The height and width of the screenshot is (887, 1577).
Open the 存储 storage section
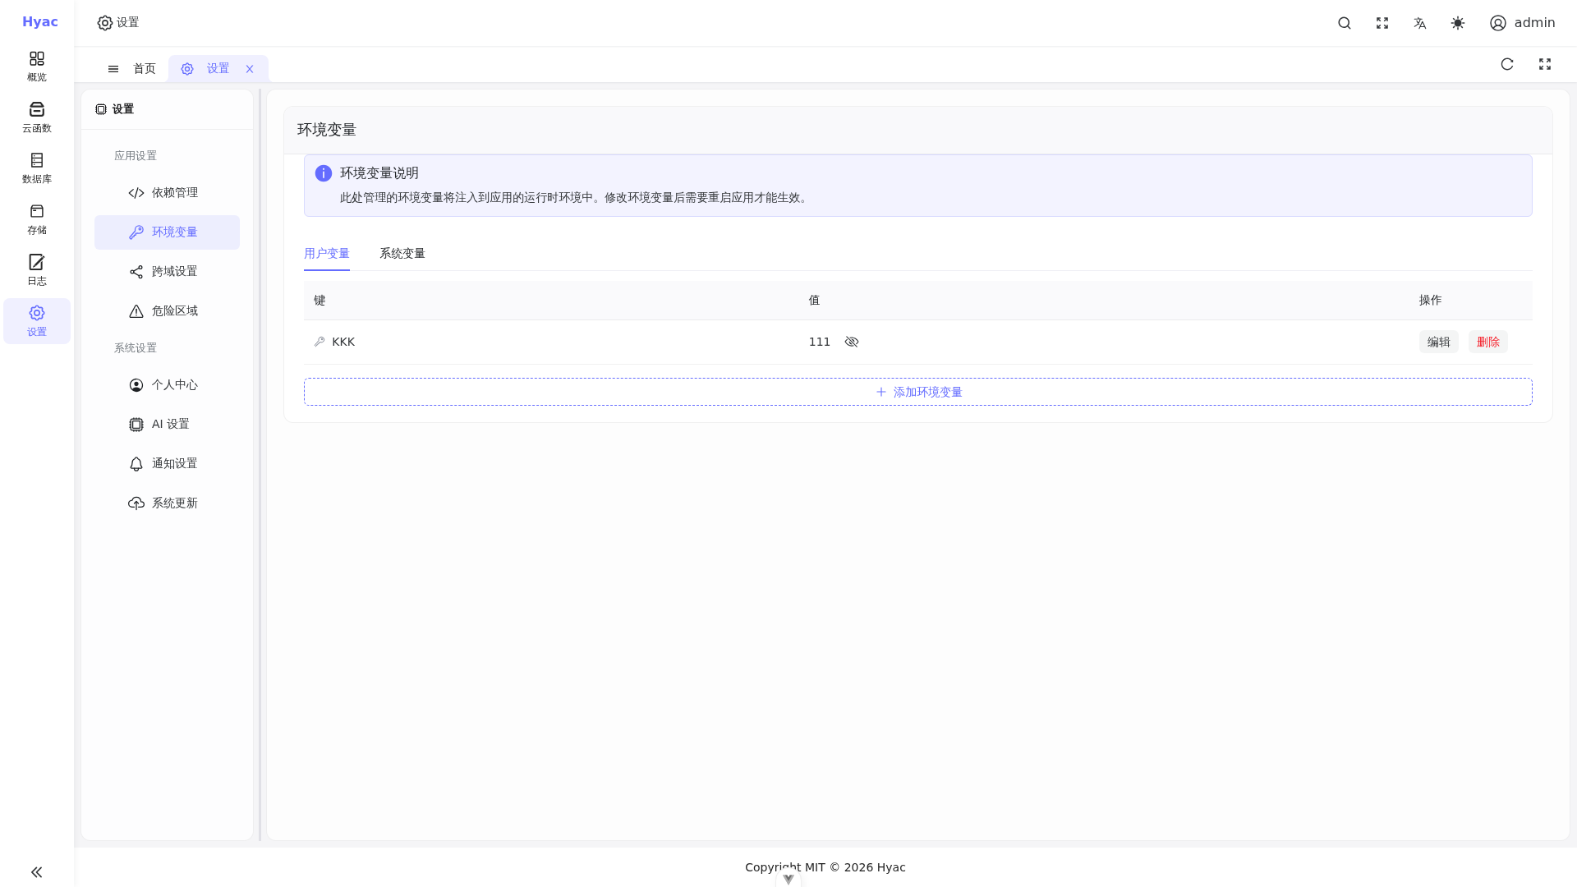[x=37, y=219]
